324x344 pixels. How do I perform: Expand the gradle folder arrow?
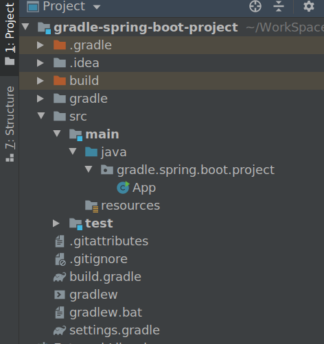(x=40, y=99)
